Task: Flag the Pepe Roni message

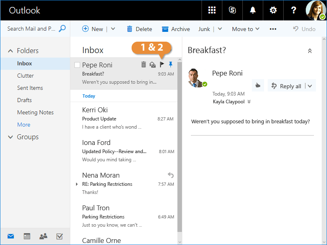Action: [162, 65]
